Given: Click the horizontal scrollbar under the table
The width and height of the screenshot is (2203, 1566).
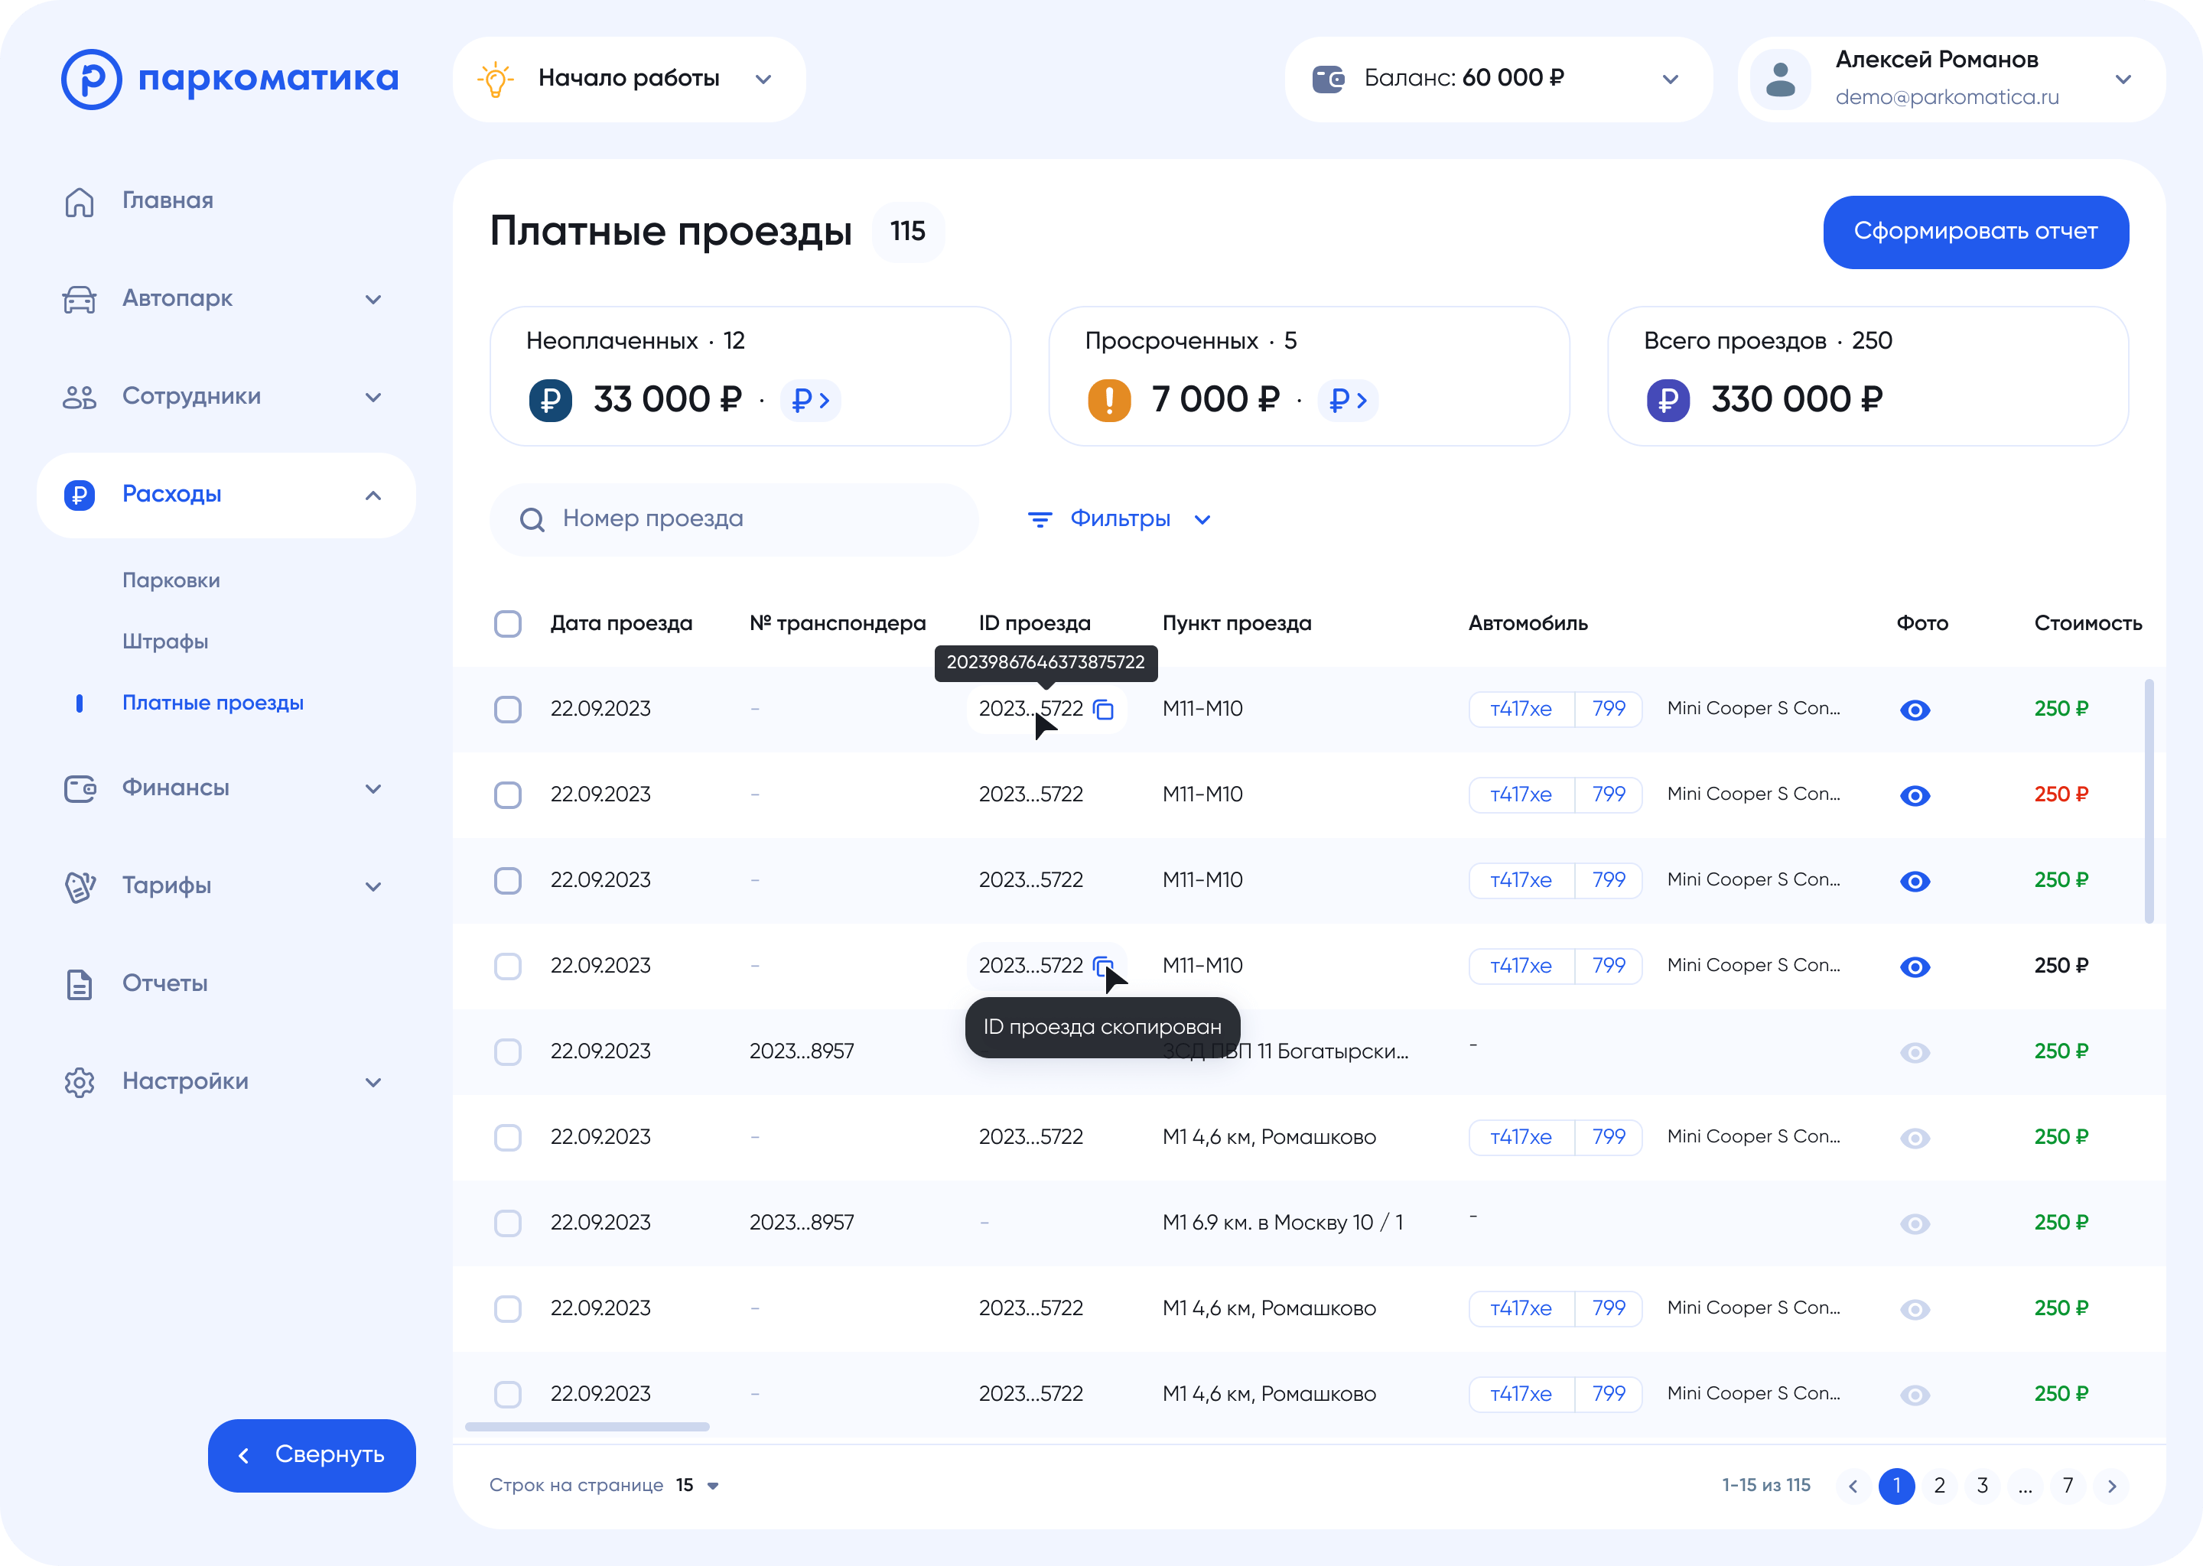Looking at the screenshot, I should coord(587,1426).
